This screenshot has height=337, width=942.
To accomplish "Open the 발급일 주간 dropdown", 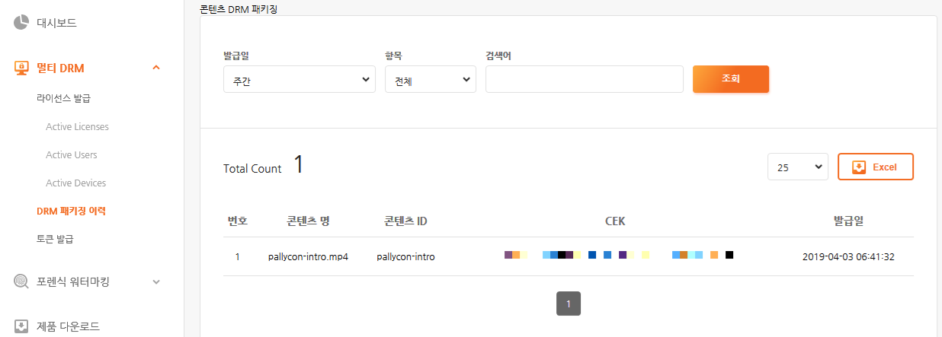I will click(x=300, y=79).
